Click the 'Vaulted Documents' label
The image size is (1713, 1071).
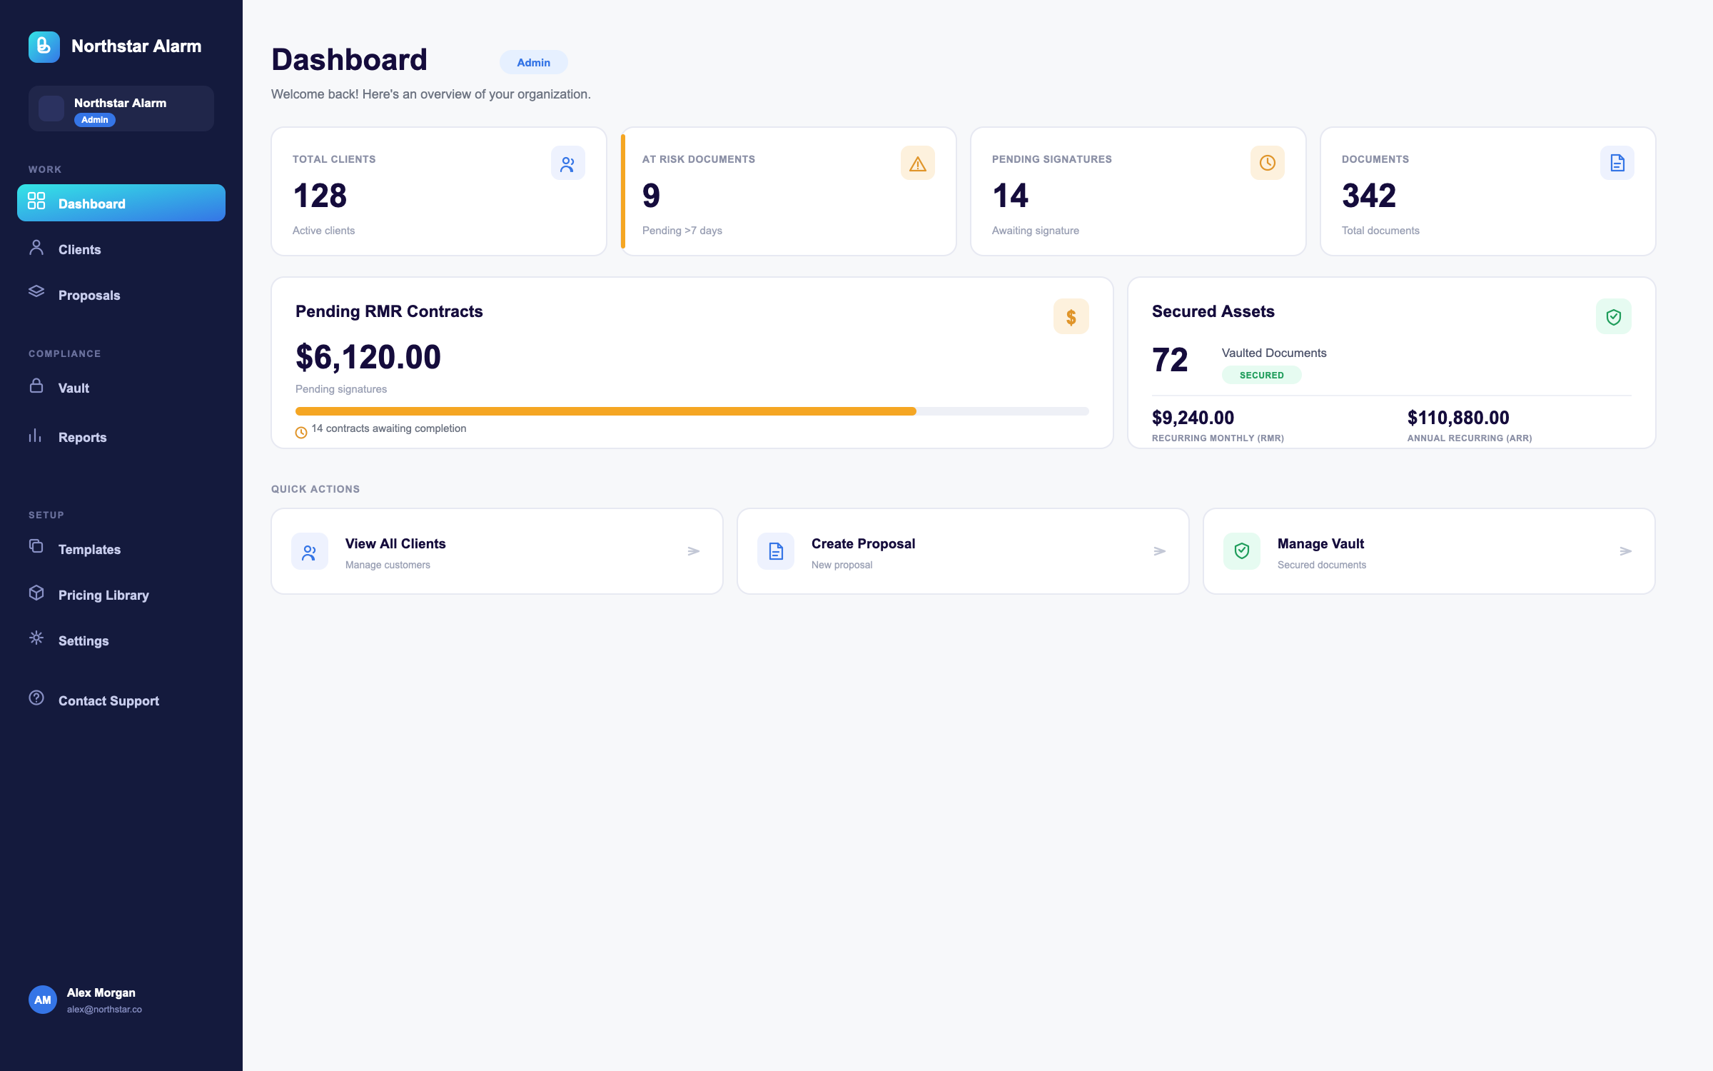click(x=1274, y=353)
